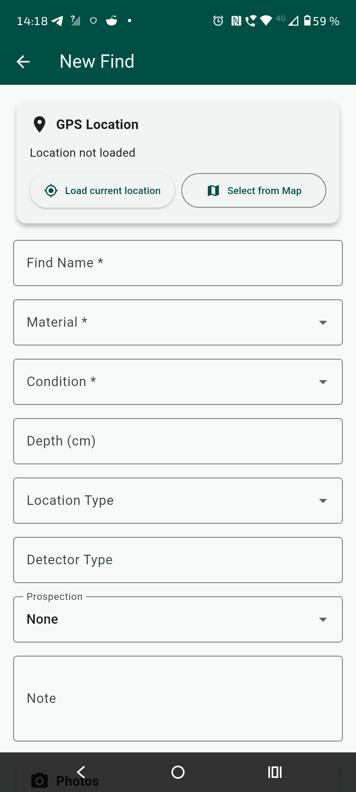Click Select from Map button
The height and width of the screenshot is (792, 356).
click(254, 191)
